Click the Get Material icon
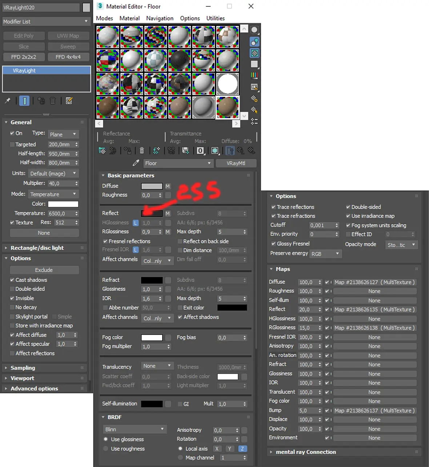 pyautogui.click(x=102, y=150)
